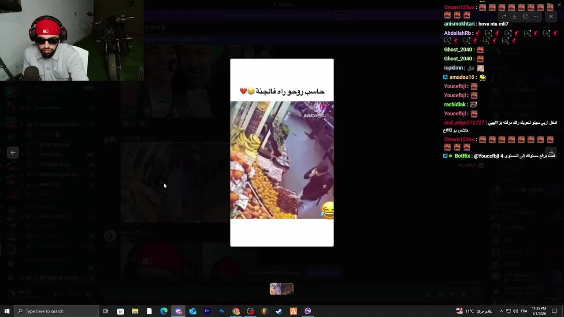The width and height of the screenshot is (564, 317).
Task: Open FL Studio from the taskbar
Action: (x=264, y=311)
